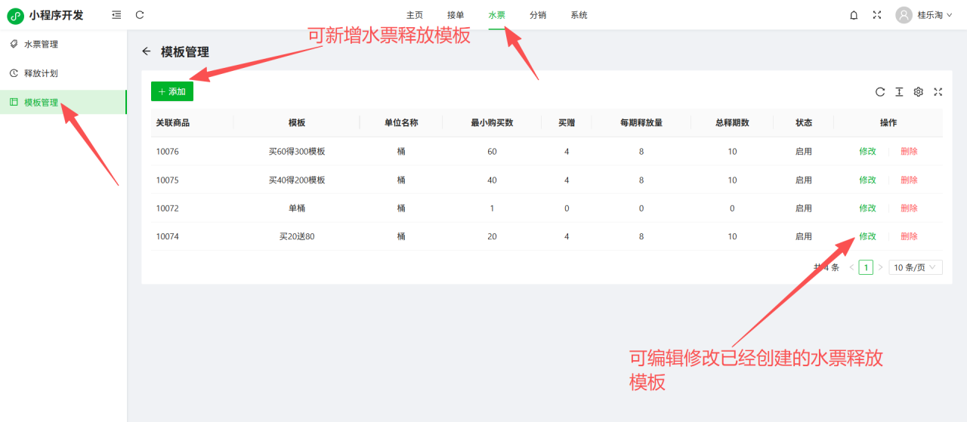Open the 分销 top menu tab

[x=538, y=15]
